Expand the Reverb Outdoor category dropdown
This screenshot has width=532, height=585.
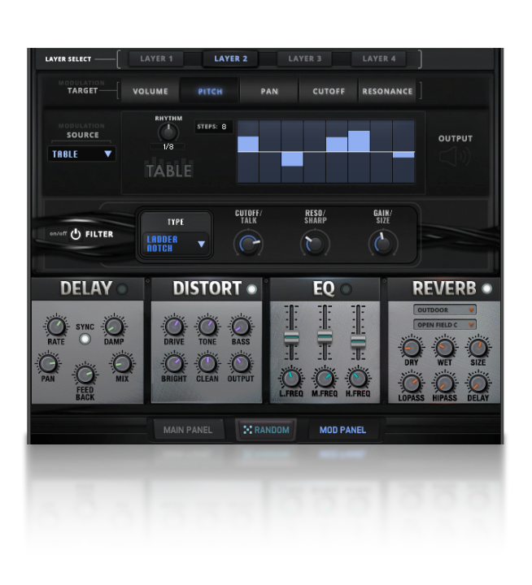[444, 310]
